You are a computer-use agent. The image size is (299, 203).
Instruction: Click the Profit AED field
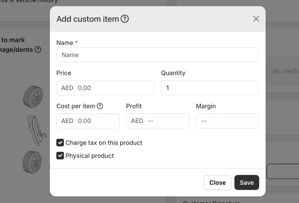(x=157, y=121)
